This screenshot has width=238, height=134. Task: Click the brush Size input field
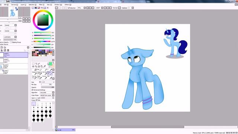47,82
